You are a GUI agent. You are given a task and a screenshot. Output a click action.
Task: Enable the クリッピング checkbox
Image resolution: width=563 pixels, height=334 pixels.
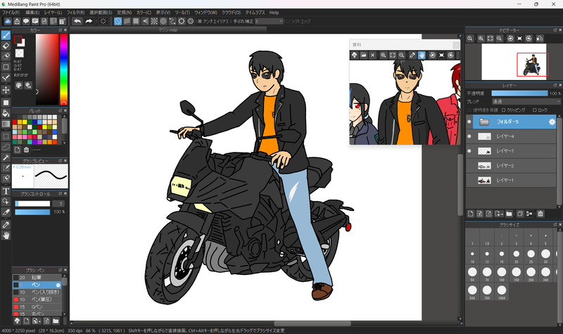point(503,110)
